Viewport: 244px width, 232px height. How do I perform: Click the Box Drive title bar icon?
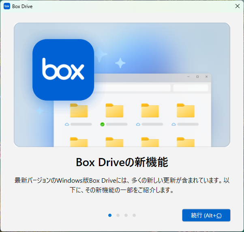click(x=7, y=6)
